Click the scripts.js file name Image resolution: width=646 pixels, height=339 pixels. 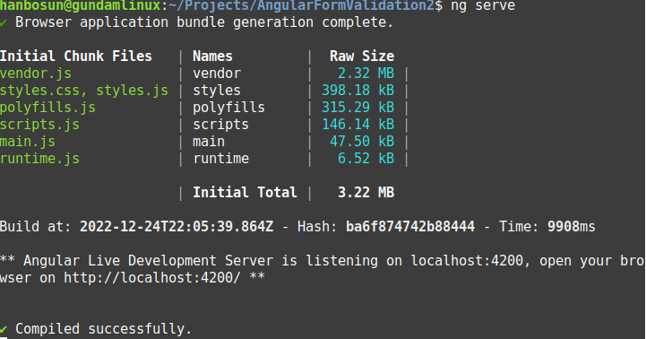coord(39,125)
